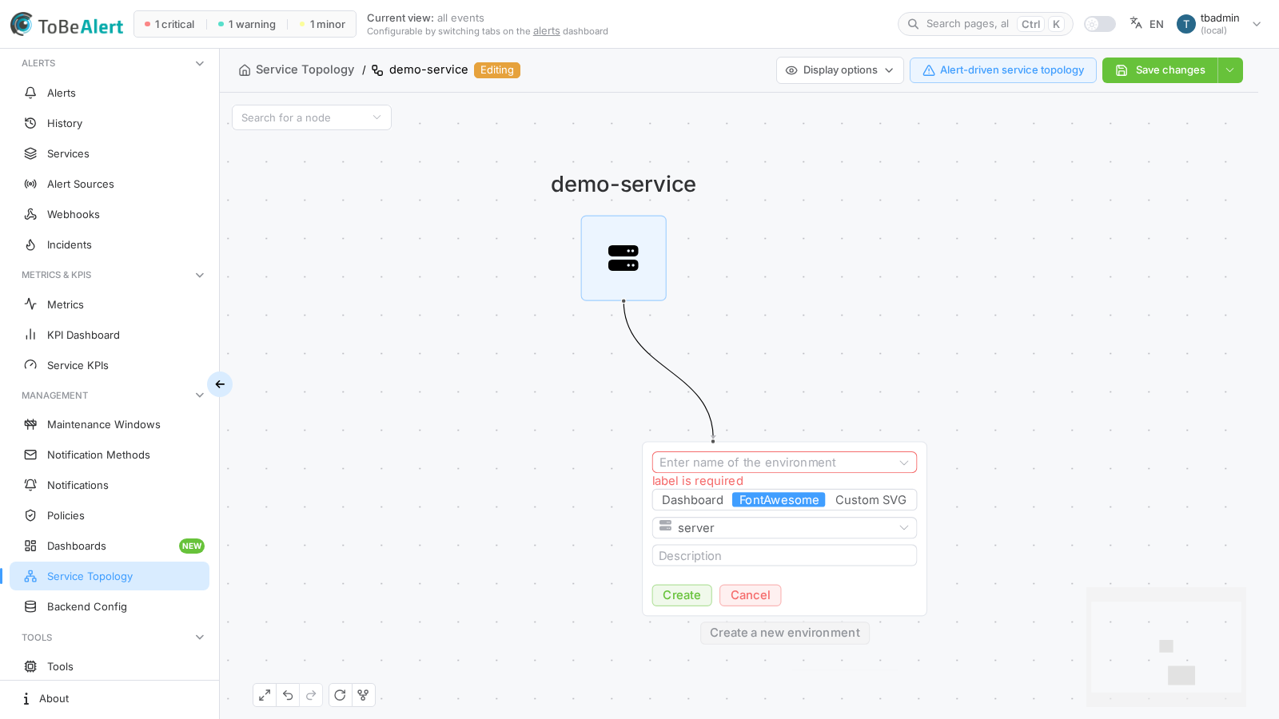Cancel the new environment form
The height and width of the screenshot is (719, 1279).
(751, 595)
